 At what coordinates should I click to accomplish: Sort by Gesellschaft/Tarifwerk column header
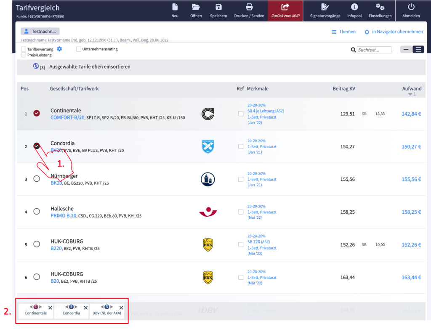74,89
